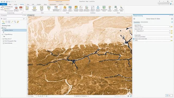This screenshot has width=174, height=98.
Task: Open the Ready To Use Tools gallery
Action: pos(16,9)
